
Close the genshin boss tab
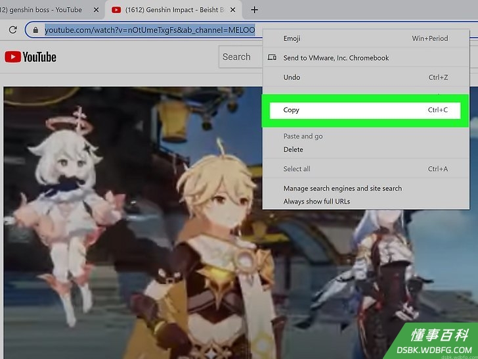(x=96, y=10)
